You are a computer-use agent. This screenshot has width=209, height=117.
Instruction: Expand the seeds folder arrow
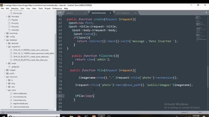tap(7, 63)
